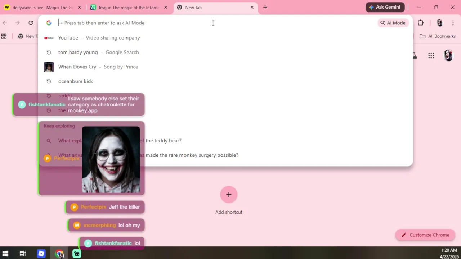Click the search icon beside teddy bear suggestion
The width and height of the screenshot is (461, 259).
point(49,141)
